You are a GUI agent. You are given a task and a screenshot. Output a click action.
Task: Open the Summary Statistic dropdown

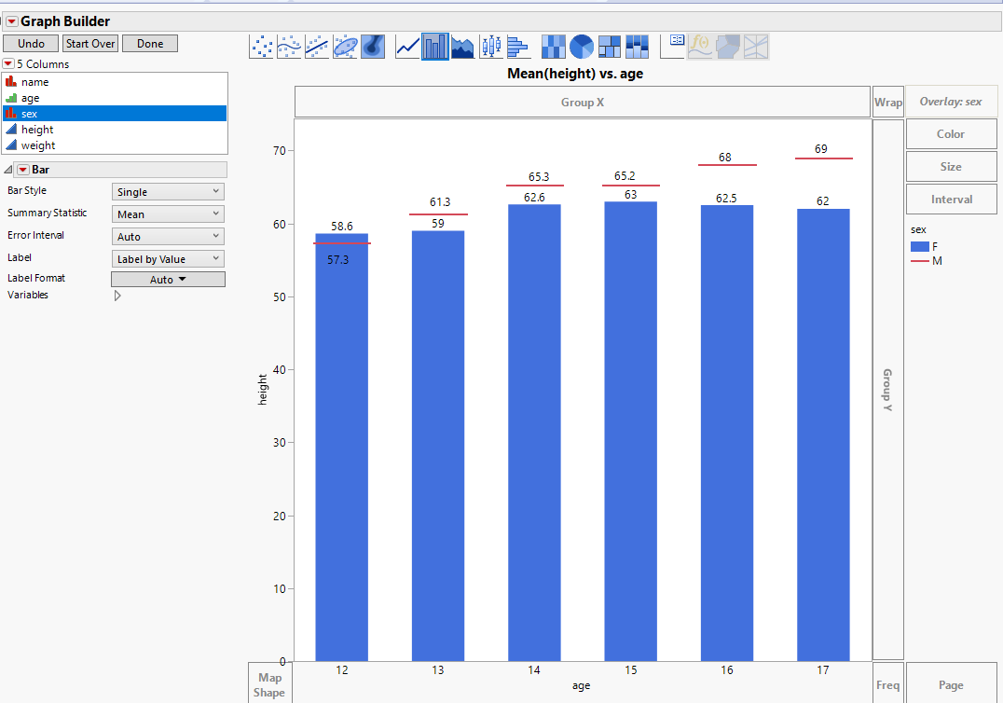click(x=167, y=214)
